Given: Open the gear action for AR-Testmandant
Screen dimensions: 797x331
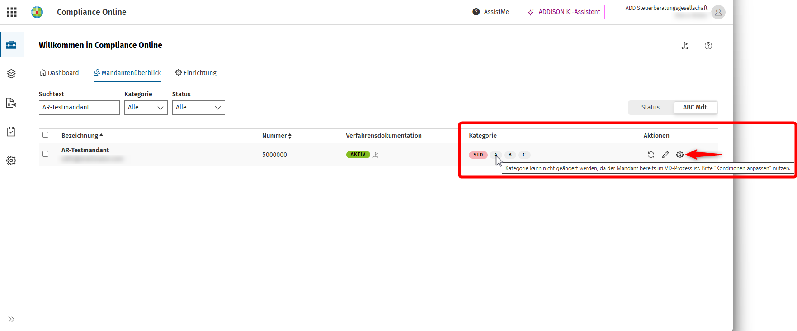Looking at the screenshot, I should coord(680,155).
